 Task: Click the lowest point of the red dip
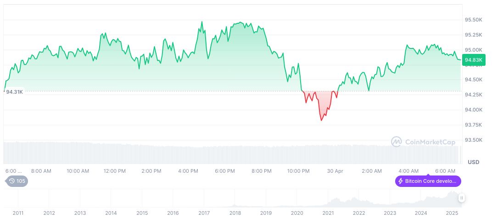(x=321, y=121)
